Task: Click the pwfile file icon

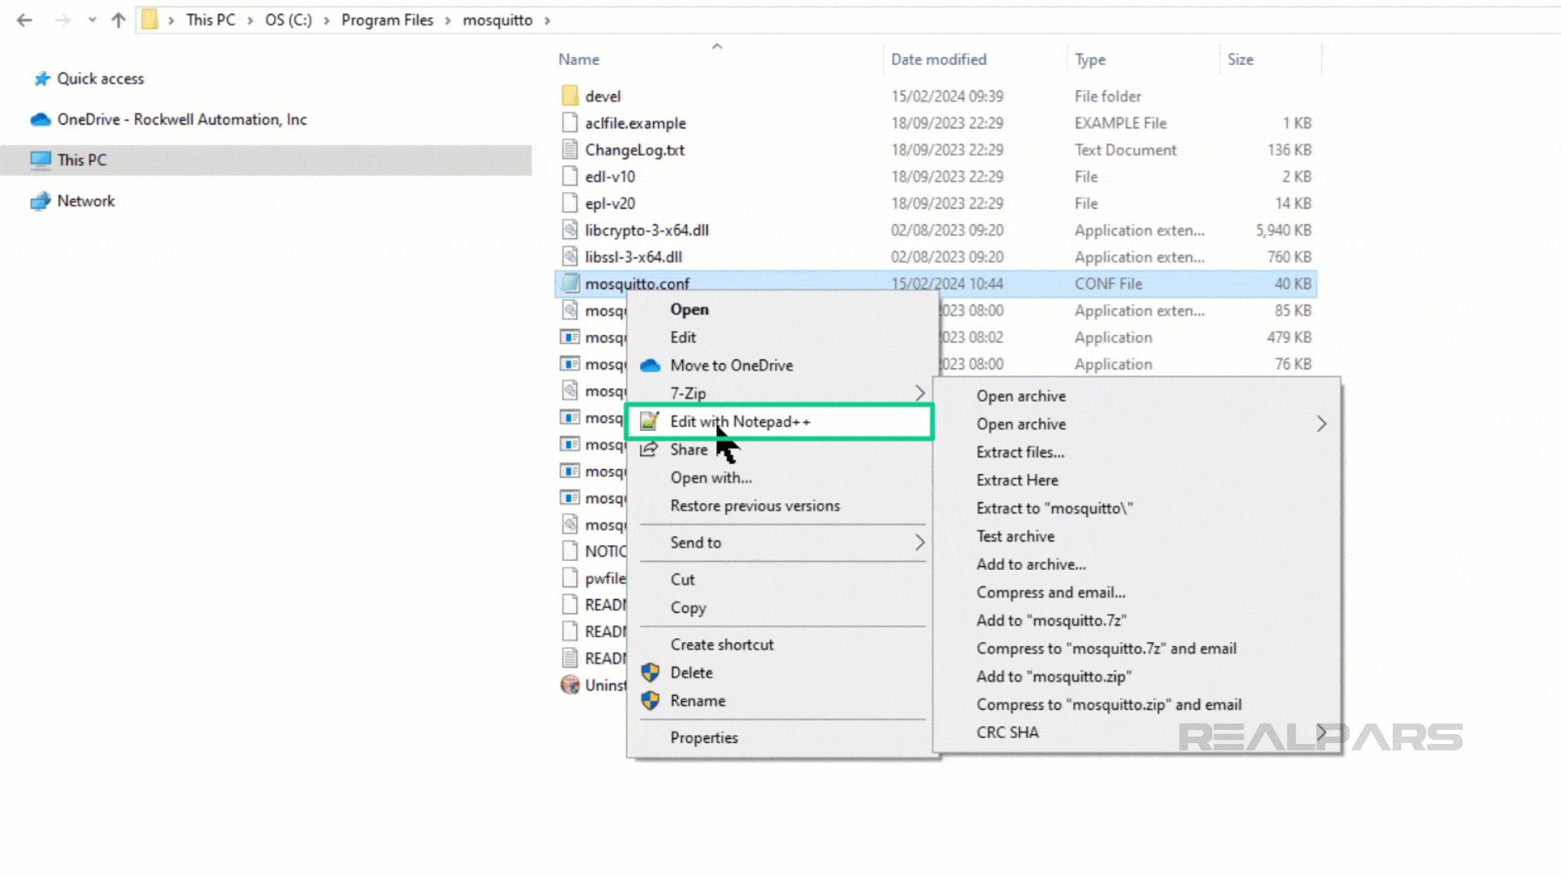Action: coord(570,578)
